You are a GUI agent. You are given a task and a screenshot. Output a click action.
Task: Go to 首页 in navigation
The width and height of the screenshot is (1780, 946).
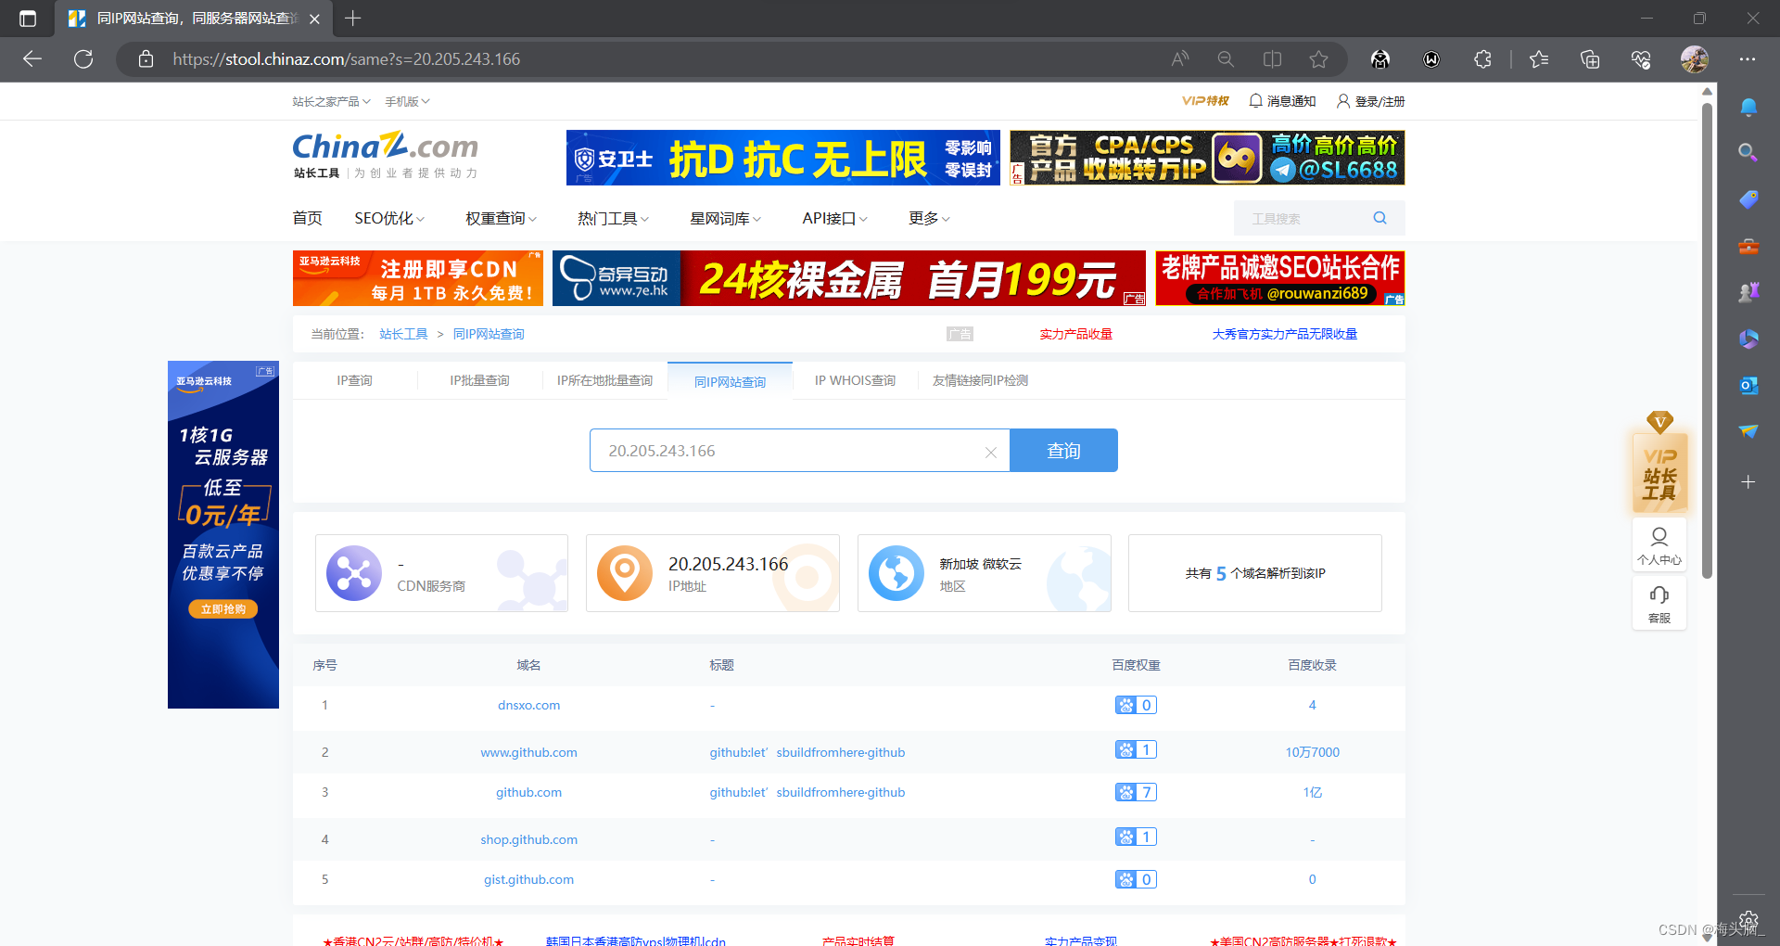pos(307,218)
